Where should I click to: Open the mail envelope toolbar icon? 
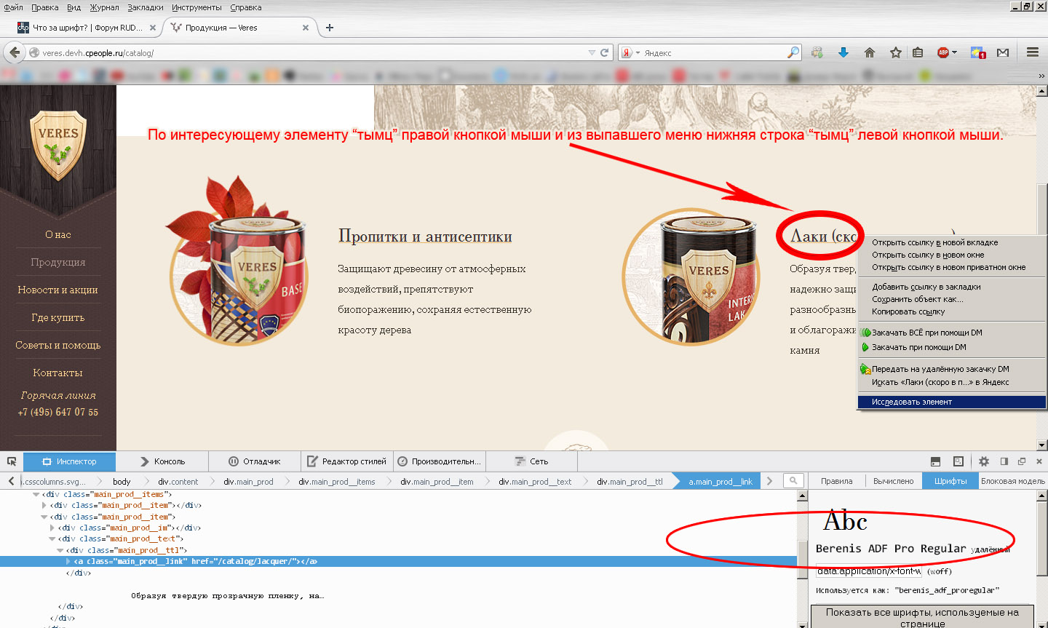coord(1003,52)
